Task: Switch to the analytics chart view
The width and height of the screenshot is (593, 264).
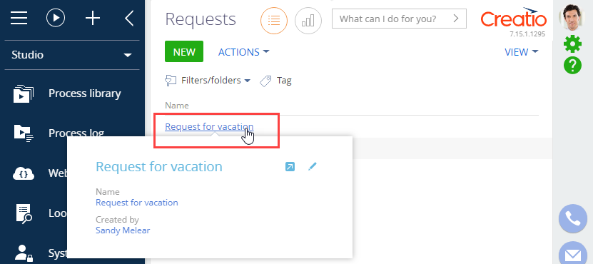Action: point(308,21)
